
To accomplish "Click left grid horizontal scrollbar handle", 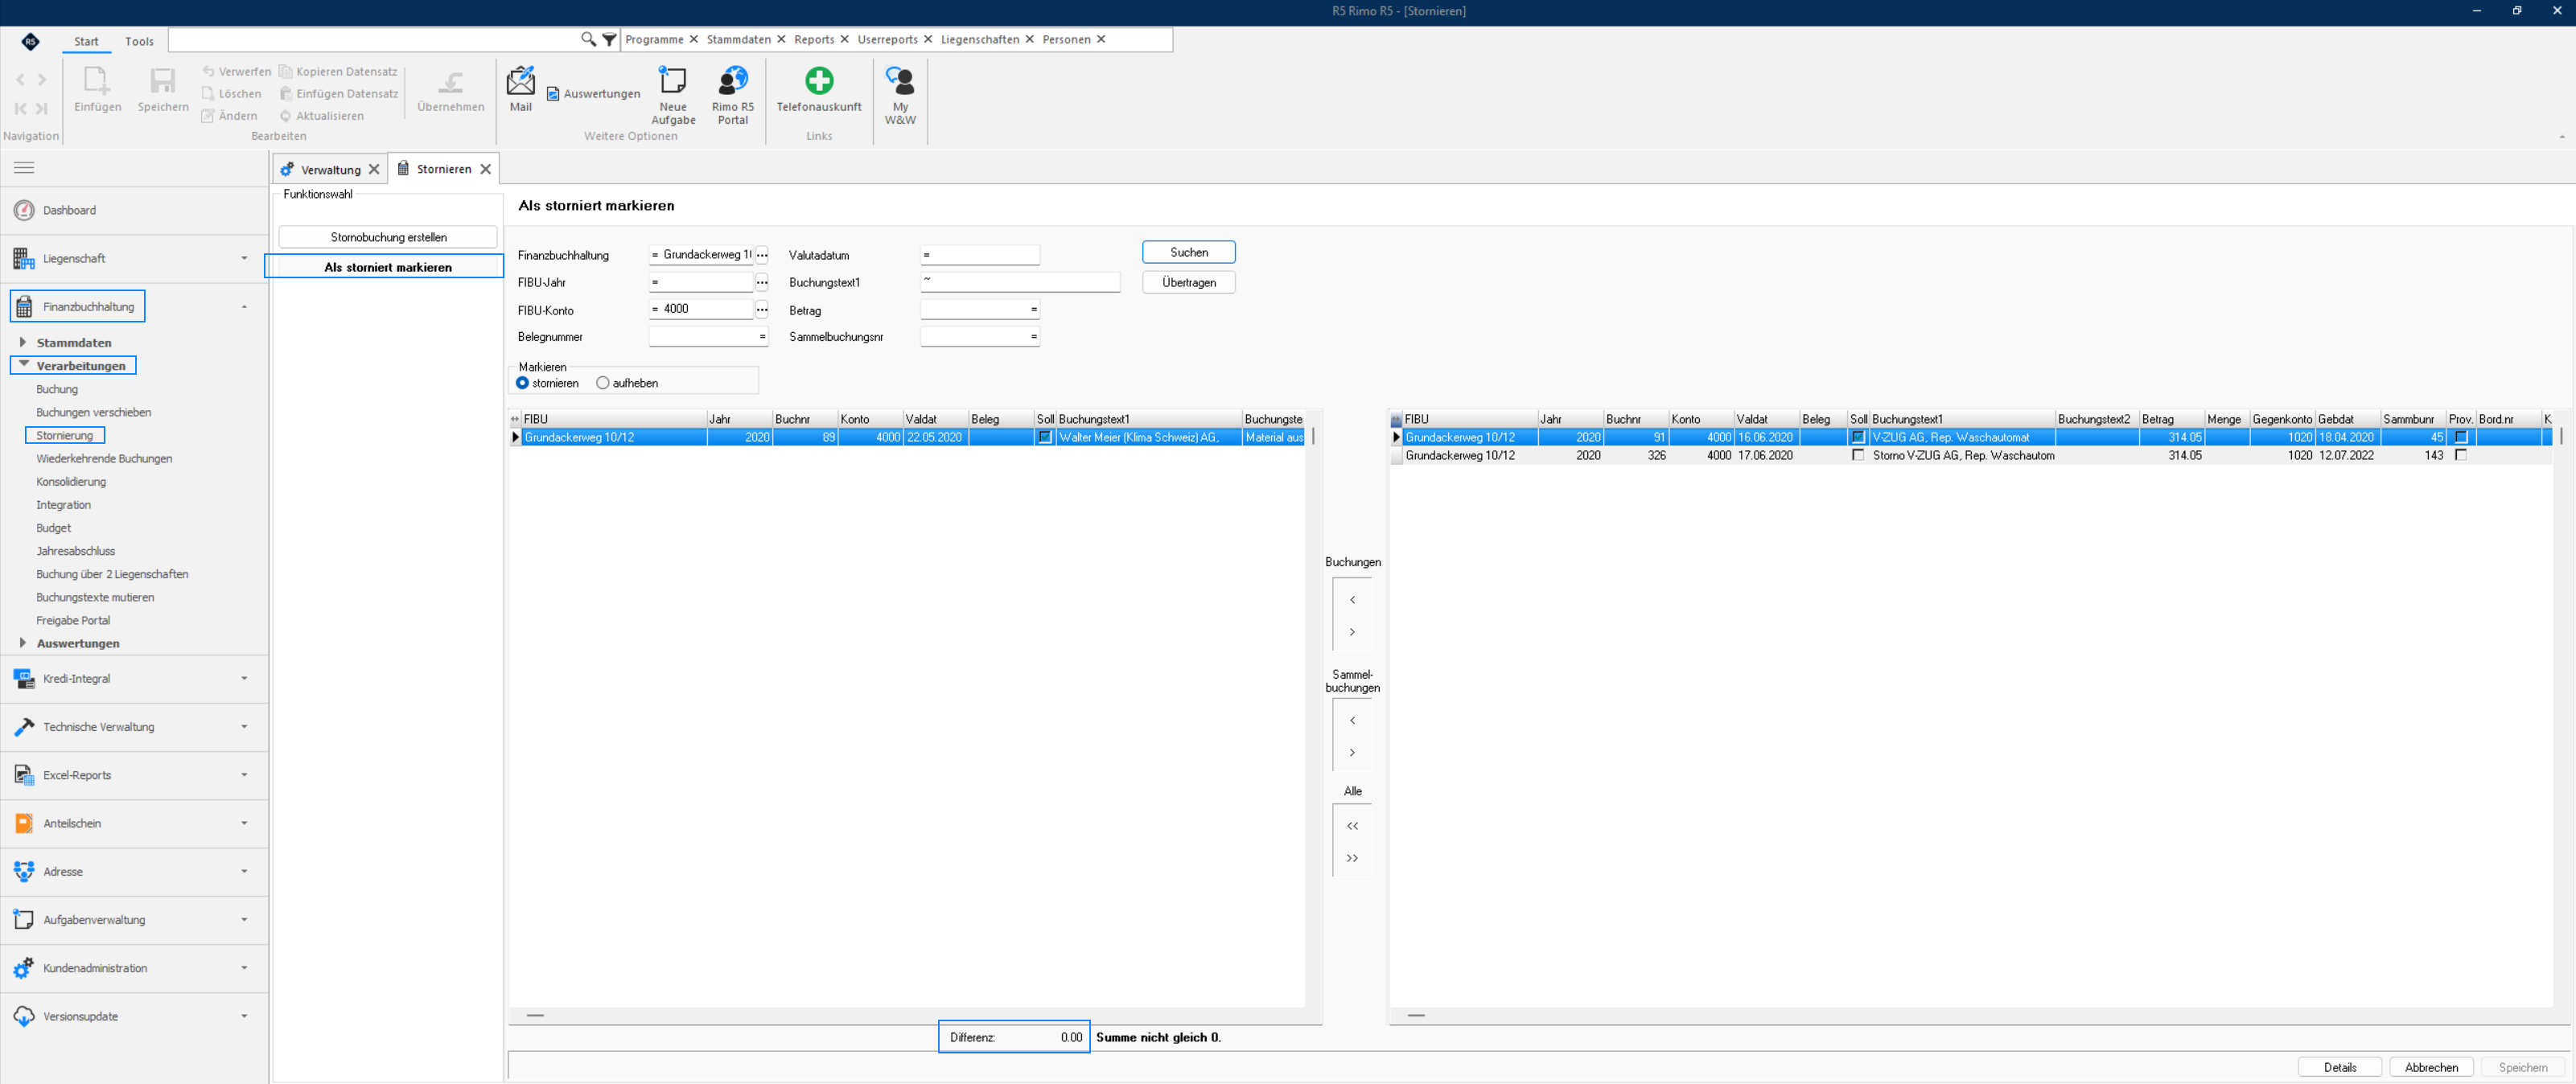I will coord(535,1015).
